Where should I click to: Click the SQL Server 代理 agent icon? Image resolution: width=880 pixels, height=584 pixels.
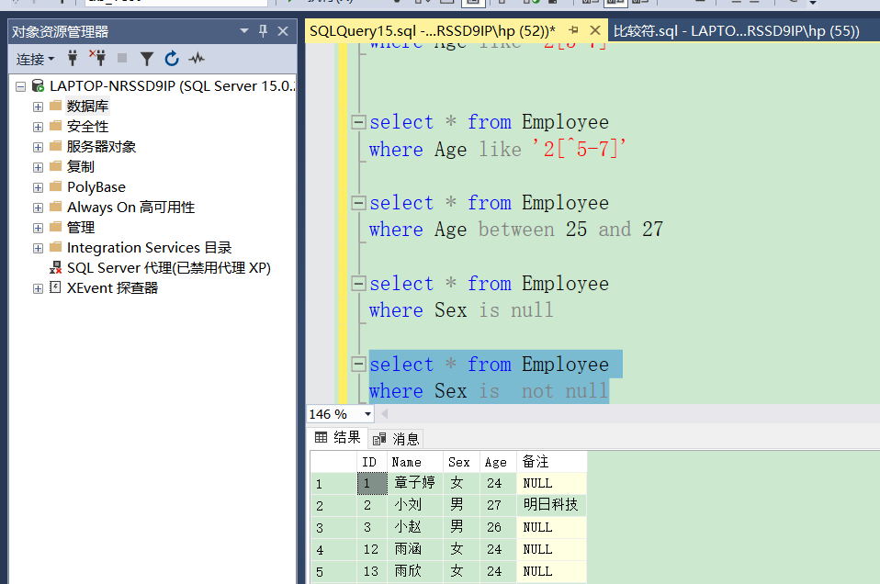click(x=55, y=267)
